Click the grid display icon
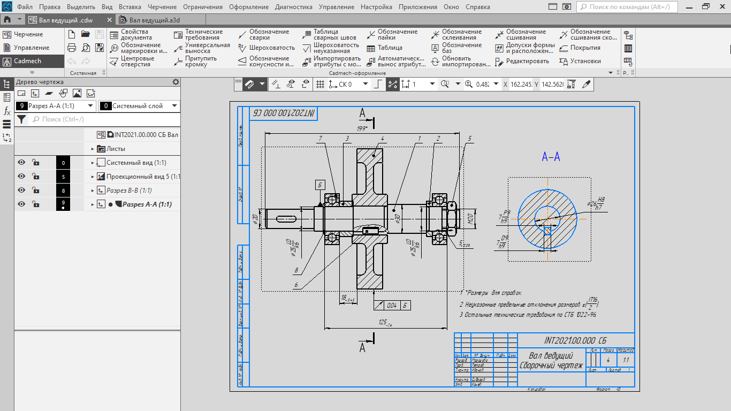This screenshot has width=731, height=411. [x=320, y=84]
